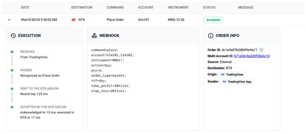Sort by the COMMAND column header
This screenshot has height=134, width=306.
[115, 7]
